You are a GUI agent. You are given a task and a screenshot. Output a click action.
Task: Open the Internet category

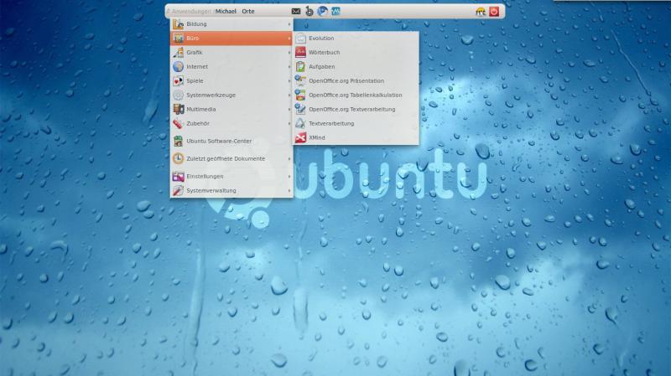pyautogui.click(x=231, y=67)
